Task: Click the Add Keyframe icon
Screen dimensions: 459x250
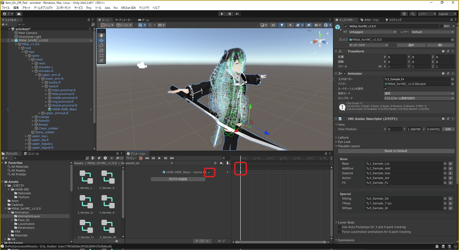Action: click(221, 163)
